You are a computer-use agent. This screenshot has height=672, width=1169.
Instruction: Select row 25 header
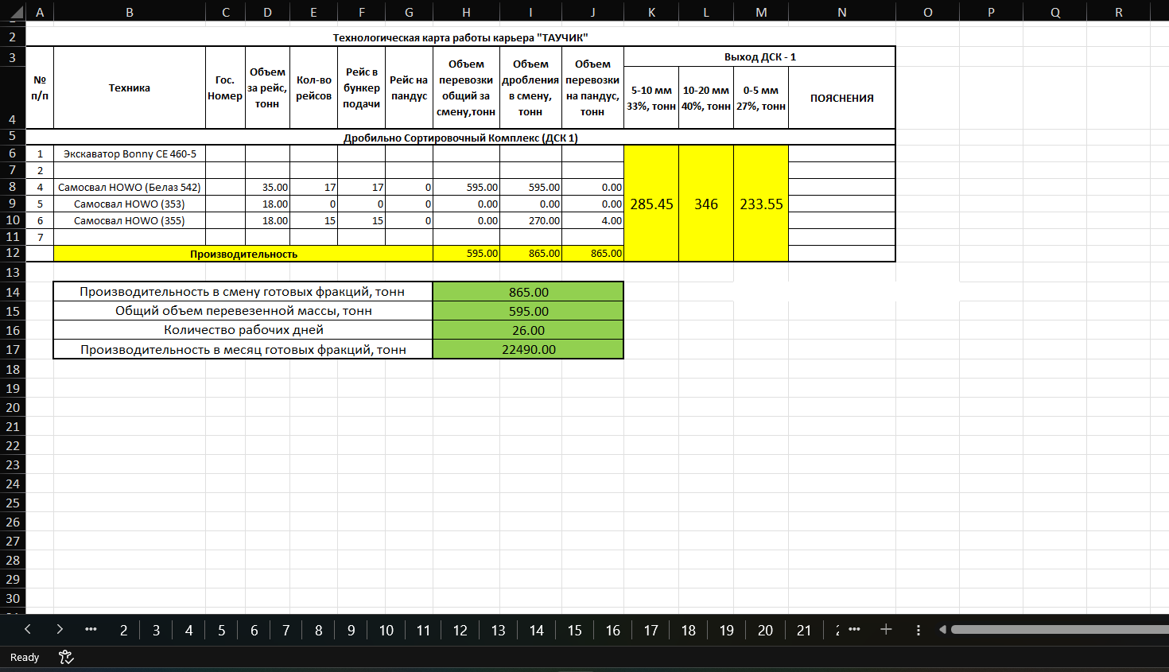point(13,503)
